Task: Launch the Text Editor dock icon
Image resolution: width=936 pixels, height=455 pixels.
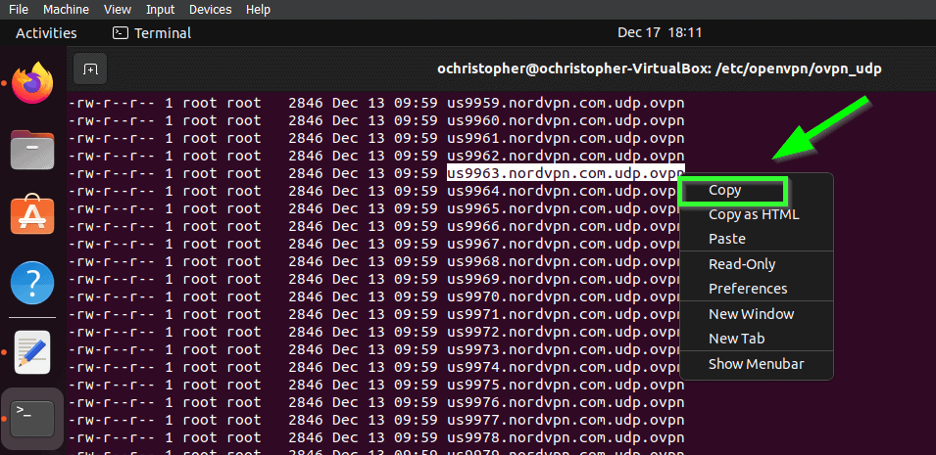Action: coord(32,352)
